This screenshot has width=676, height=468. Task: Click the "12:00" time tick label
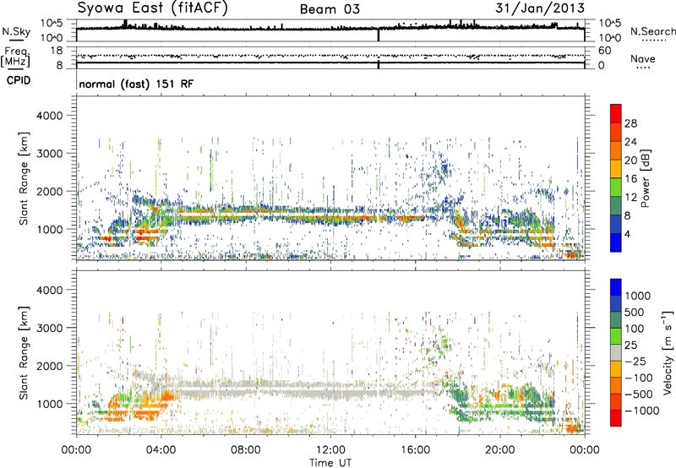[330, 450]
